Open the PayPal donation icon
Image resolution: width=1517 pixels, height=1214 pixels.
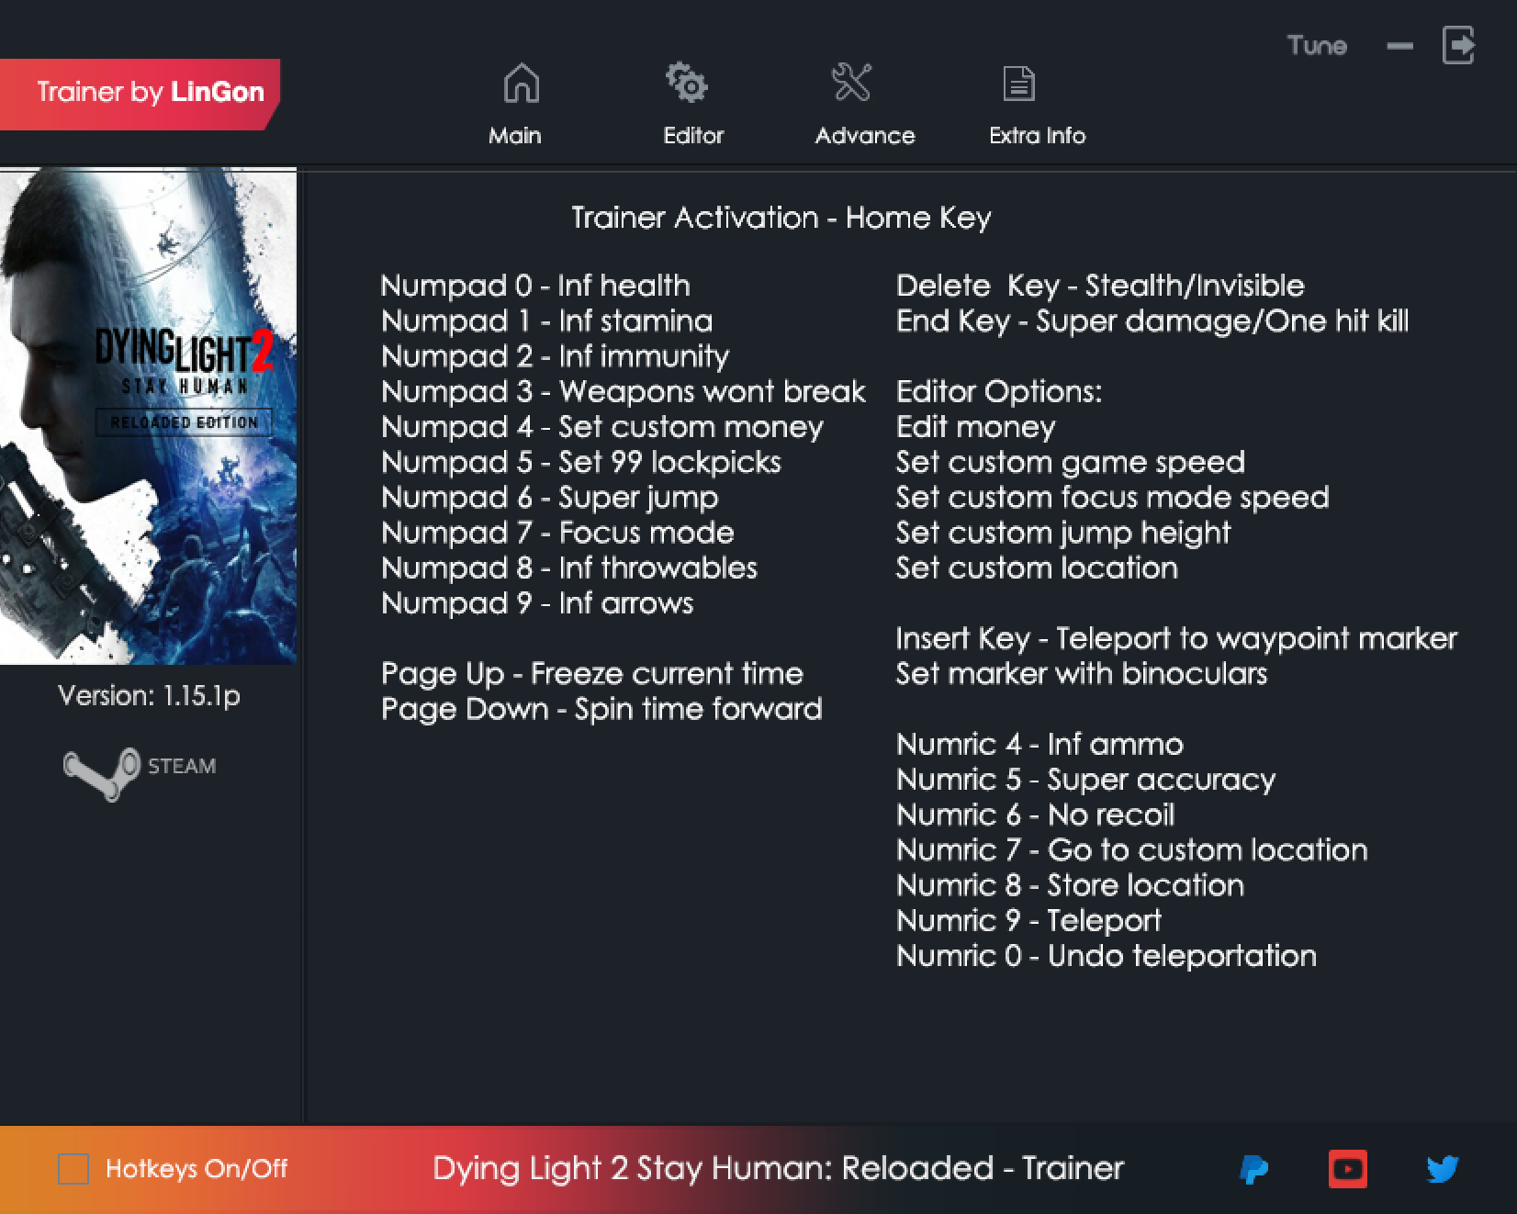tap(1253, 1169)
